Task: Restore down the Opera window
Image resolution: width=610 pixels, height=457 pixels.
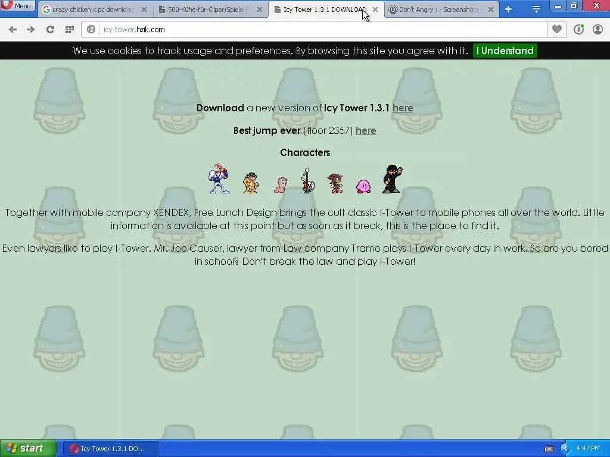Action: point(574,5)
